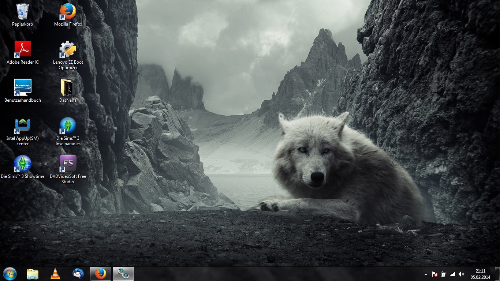500x281 pixels.
Task: Launch VLC media player from the taskbar
Action: click(x=55, y=274)
